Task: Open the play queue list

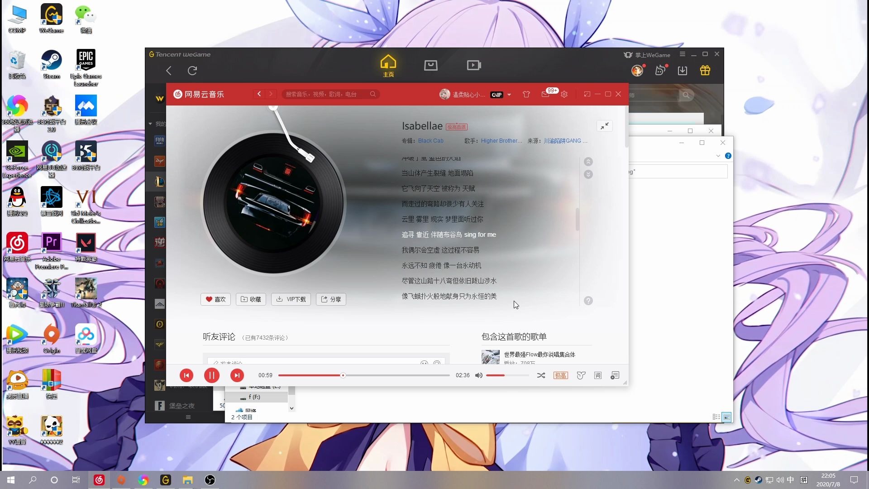Action: pos(615,375)
